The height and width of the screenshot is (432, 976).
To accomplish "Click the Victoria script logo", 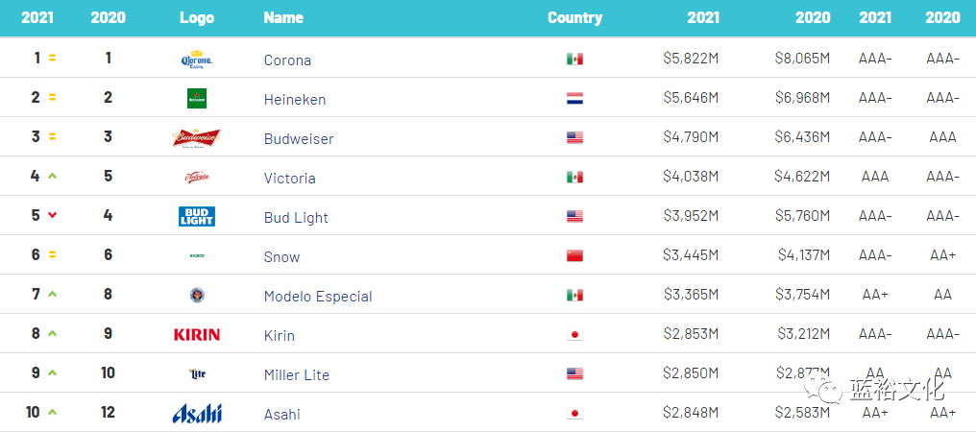I will tap(197, 178).
